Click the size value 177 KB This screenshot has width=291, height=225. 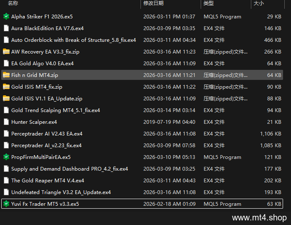point(273,169)
